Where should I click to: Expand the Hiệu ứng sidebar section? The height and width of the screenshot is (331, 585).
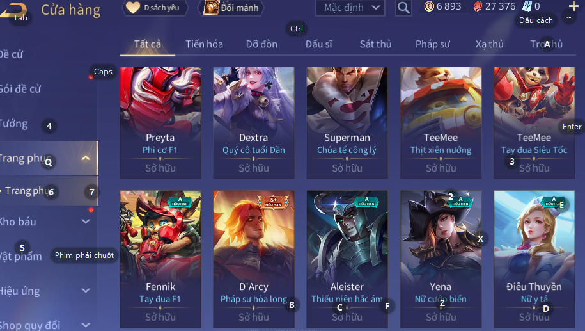[86, 290]
